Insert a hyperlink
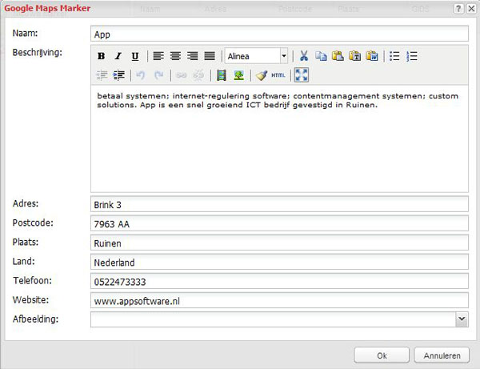The height and width of the screenshot is (369, 480). pyautogui.click(x=181, y=75)
